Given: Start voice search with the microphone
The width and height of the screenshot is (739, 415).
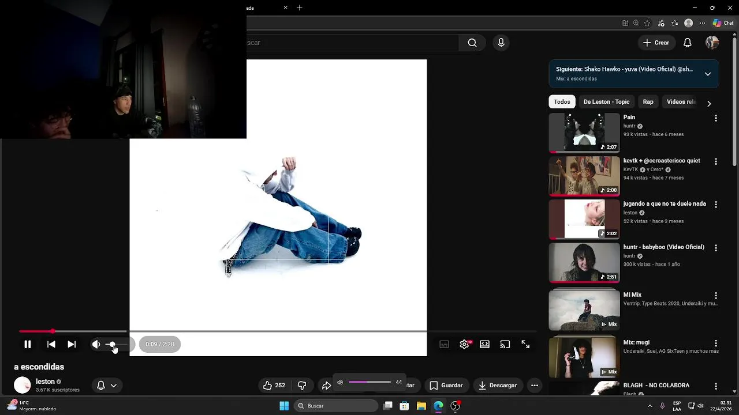Looking at the screenshot, I should click(x=501, y=43).
